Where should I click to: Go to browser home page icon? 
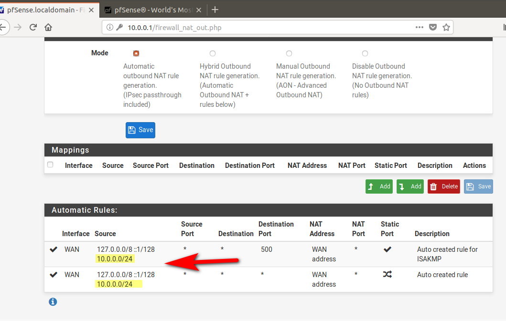(x=48, y=27)
